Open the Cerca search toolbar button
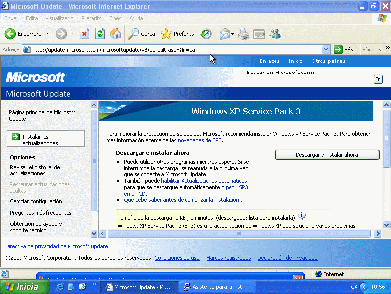Screen dimensions: 391x294 coord(141,34)
